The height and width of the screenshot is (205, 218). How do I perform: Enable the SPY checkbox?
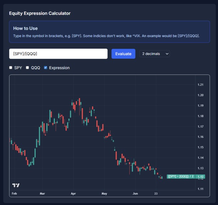point(11,68)
